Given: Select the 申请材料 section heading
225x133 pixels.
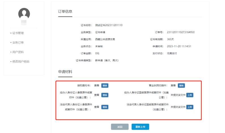Looking at the screenshot, I should tap(65, 72).
